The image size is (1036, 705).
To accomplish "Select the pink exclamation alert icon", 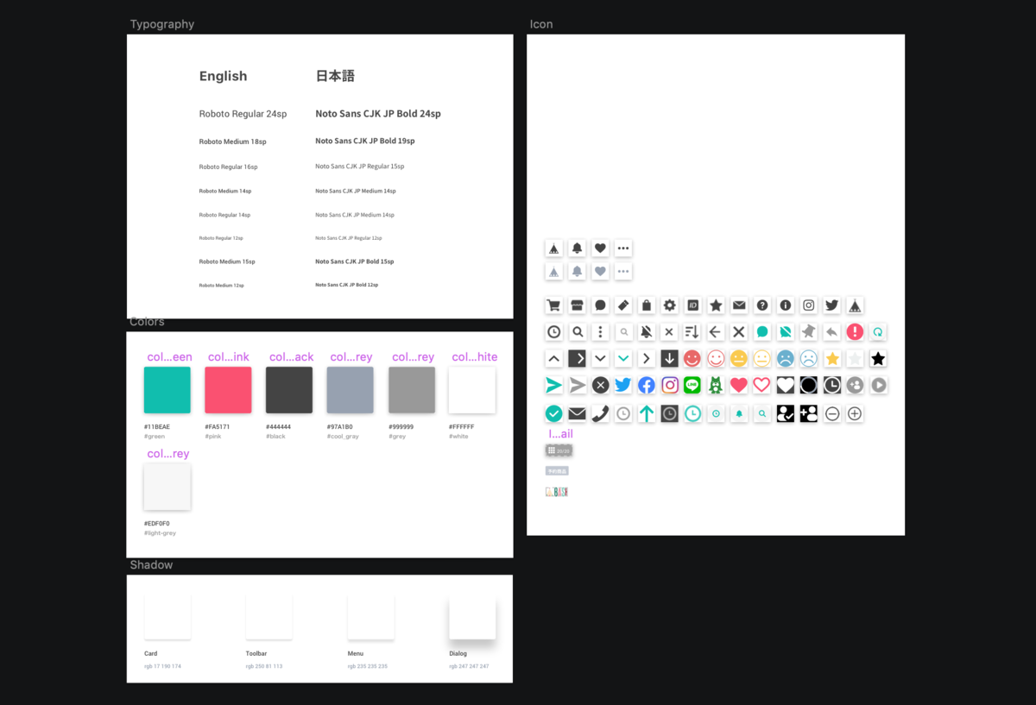I will pyautogui.click(x=855, y=331).
